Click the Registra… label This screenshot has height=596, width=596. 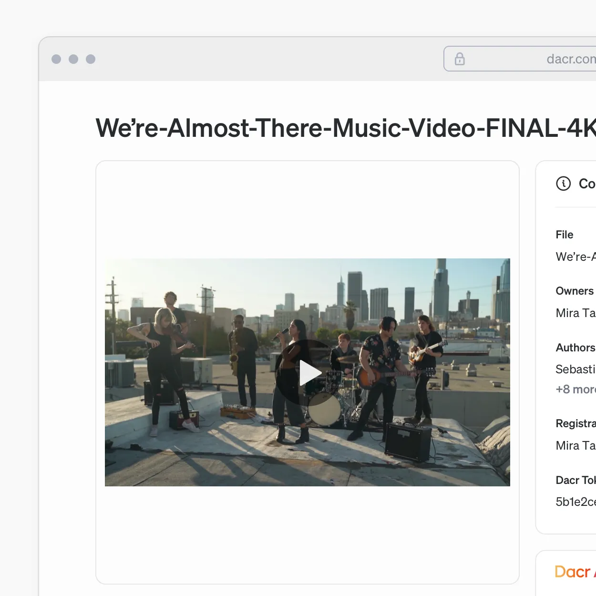[575, 423]
